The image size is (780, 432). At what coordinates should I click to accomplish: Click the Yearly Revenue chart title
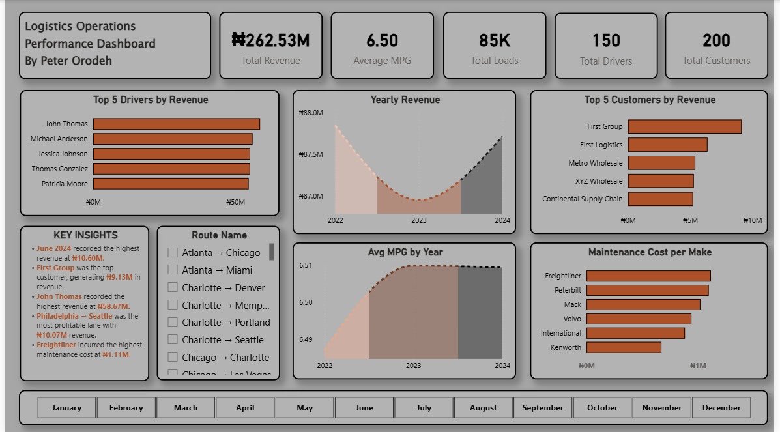pos(405,100)
